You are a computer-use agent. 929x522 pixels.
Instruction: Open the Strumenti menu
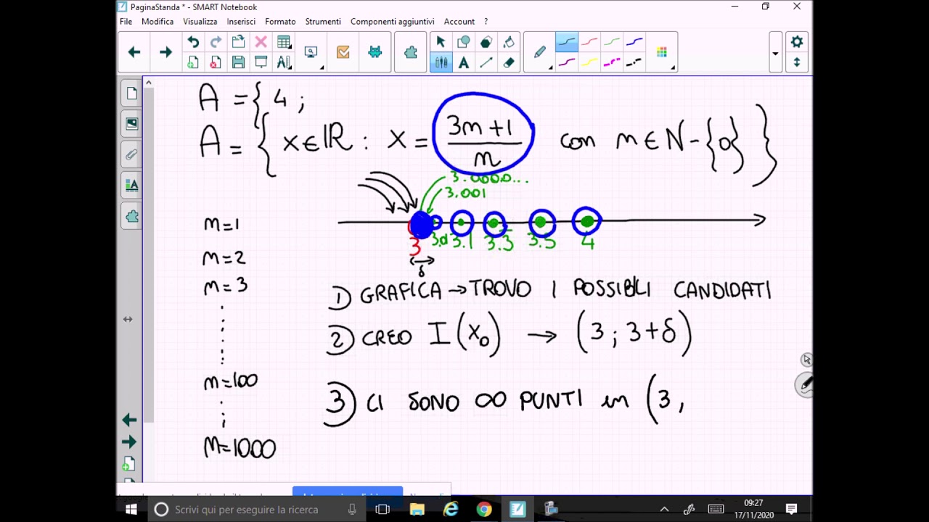pos(323,22)
